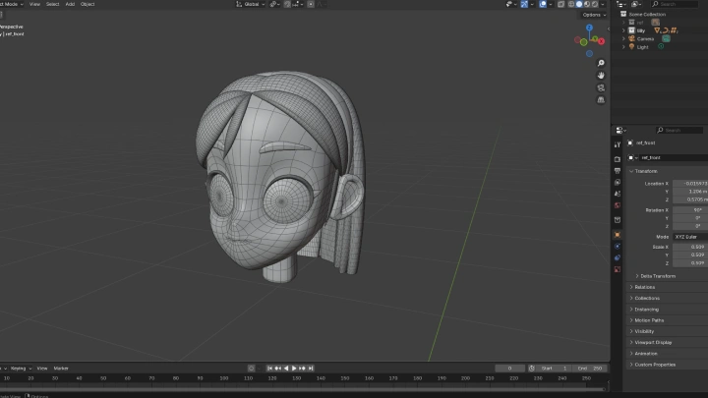Expand the Viewport Display panel
This screenshot has width=708, height=398.
(x=631, y=343)
